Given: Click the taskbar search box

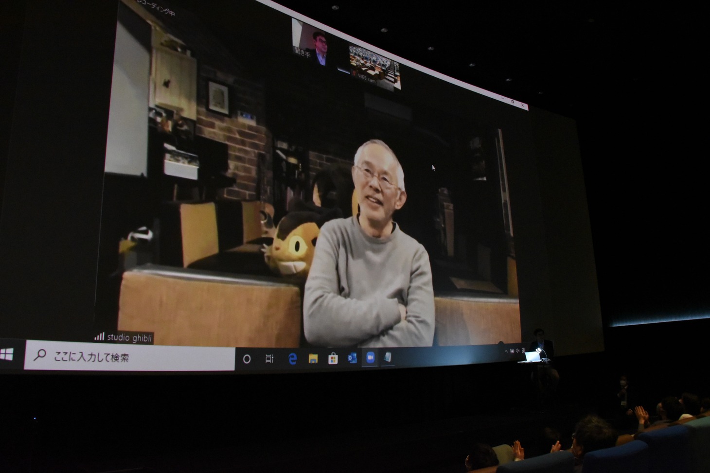Looking at the screenshot, I should pyautogui.click(x=129, y=357).
